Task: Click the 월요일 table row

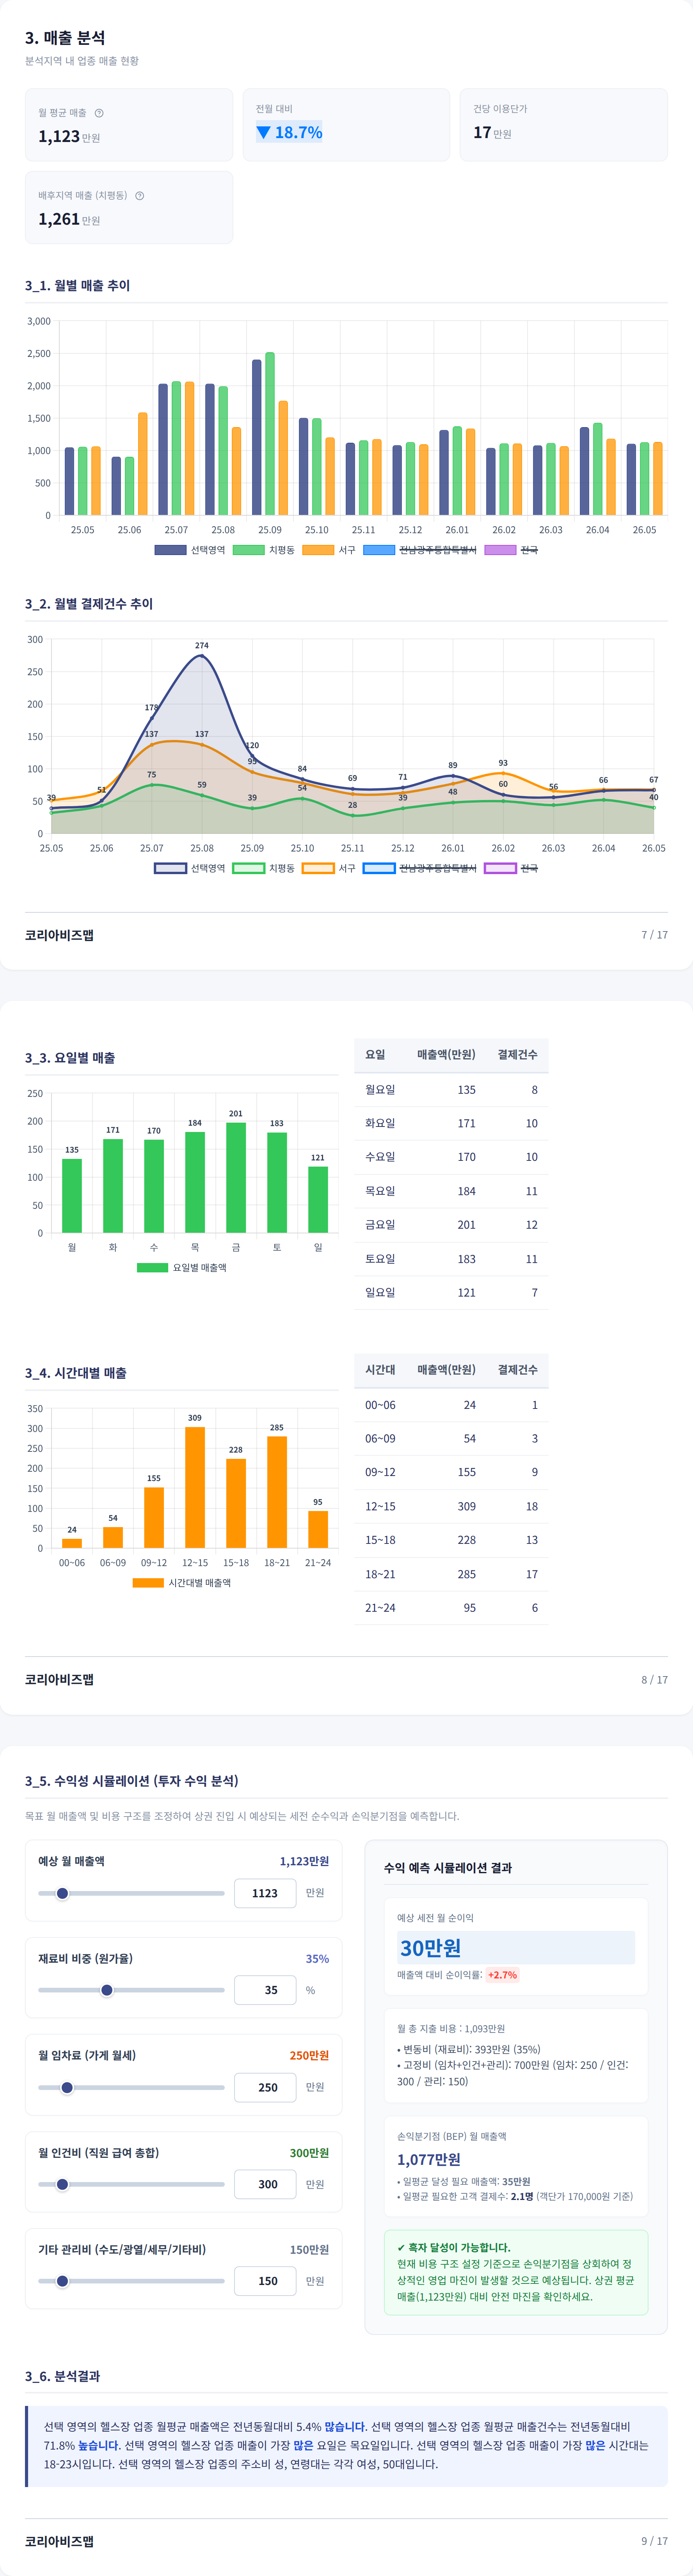Action: tap(451, 1090)
